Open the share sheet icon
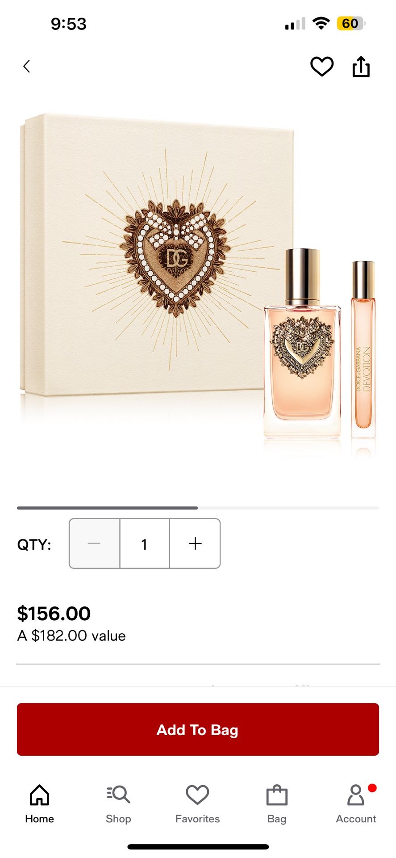This screenshot has height=858, width=396. 361,67
